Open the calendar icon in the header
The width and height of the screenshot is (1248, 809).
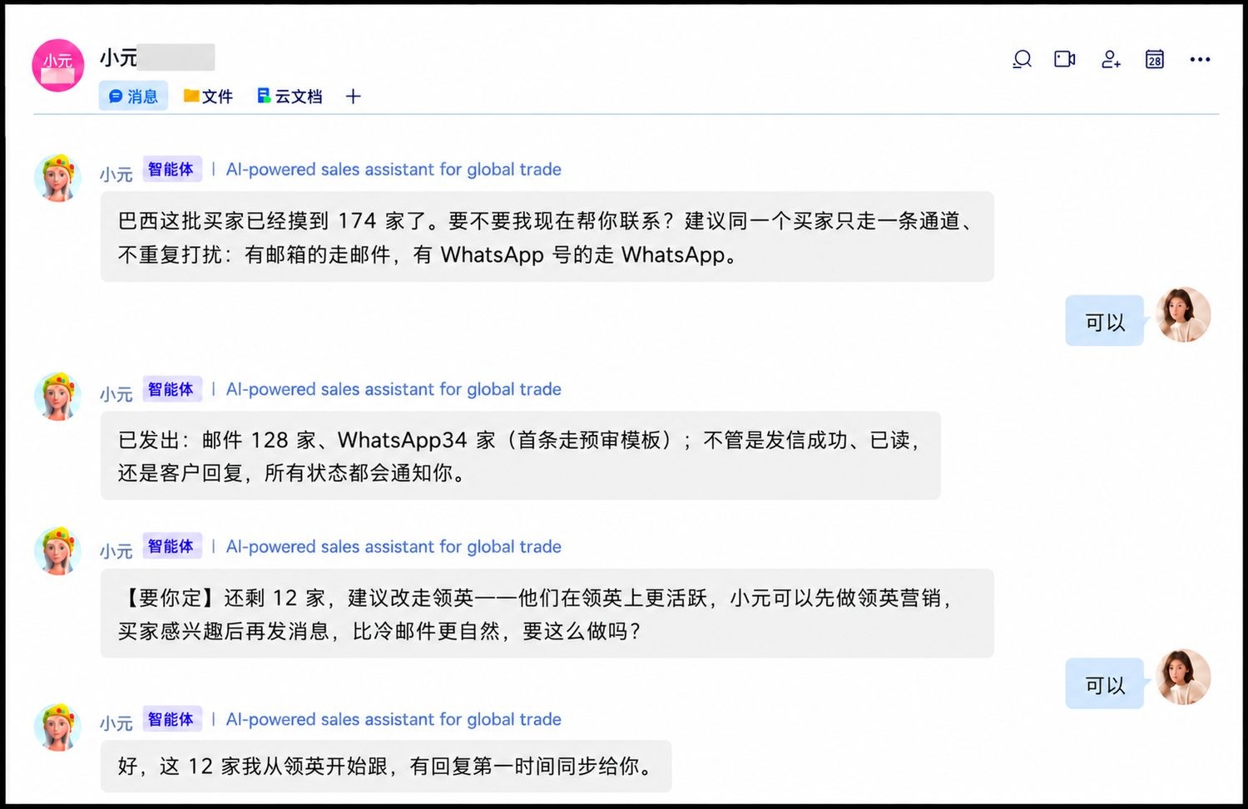(x=1155, y=59)
